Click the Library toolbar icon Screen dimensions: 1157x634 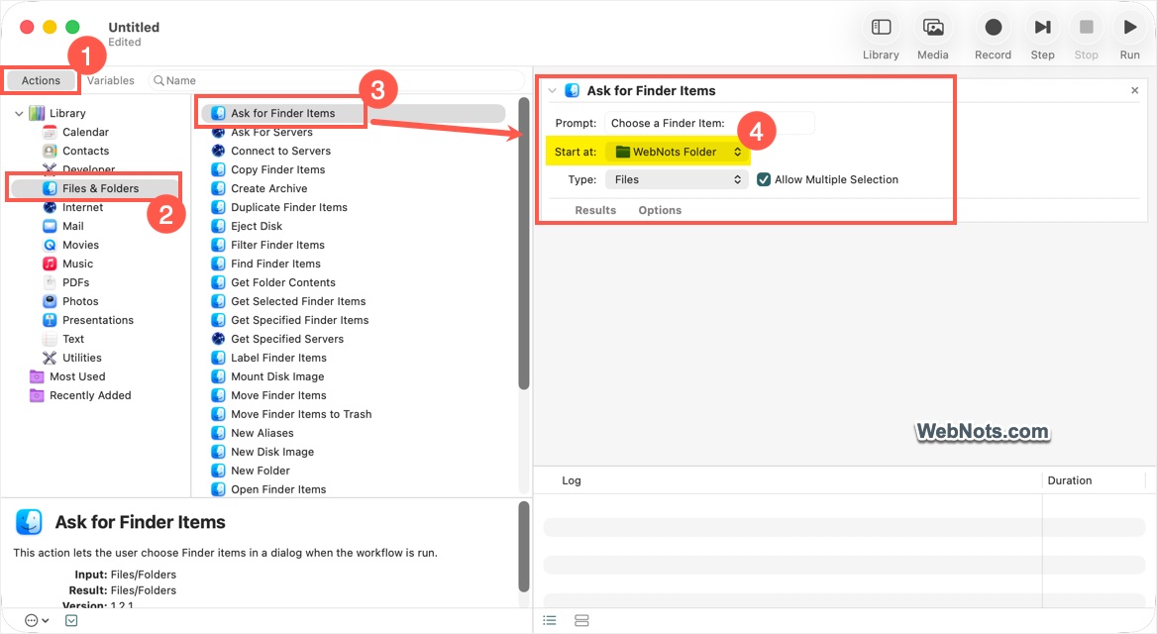pos(881,28)
